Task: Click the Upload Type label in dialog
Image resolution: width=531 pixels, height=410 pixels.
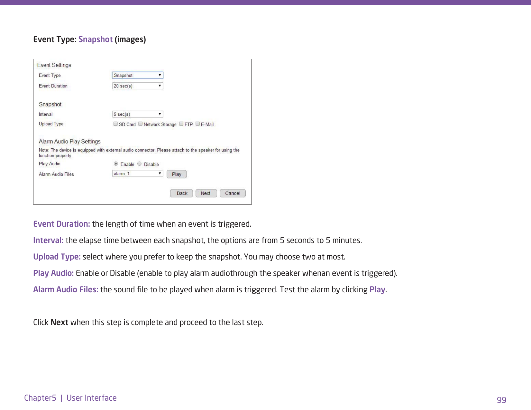Action: click(x=51, y=124)
